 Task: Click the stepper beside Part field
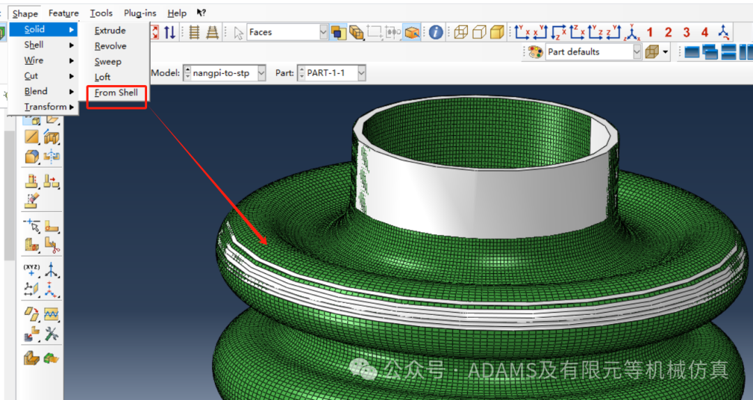pos(302,73)
